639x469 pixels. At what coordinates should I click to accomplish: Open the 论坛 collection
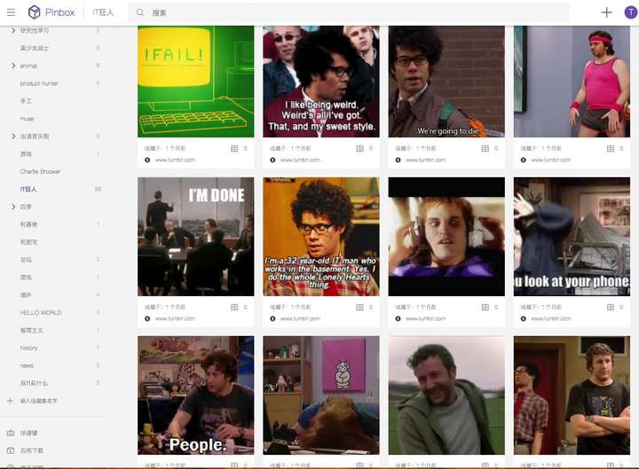(x=26, y=260)
